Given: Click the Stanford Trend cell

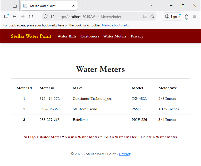Looking at the screenshot, I should [85, 109].
